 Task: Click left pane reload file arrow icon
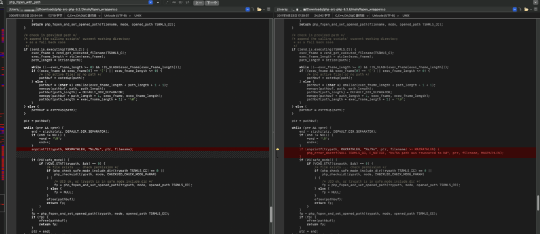pyautogui.click(x=253, y=9)
